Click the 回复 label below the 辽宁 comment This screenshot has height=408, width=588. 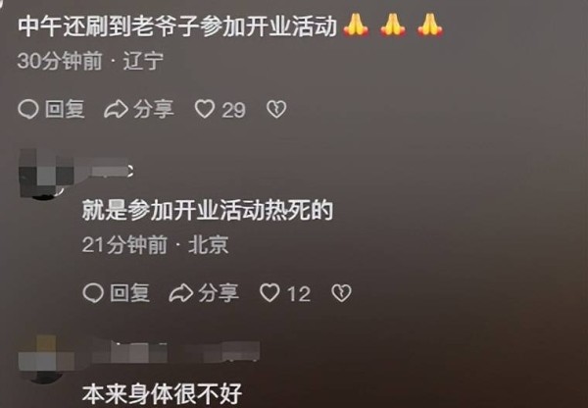tap(65, 109)
